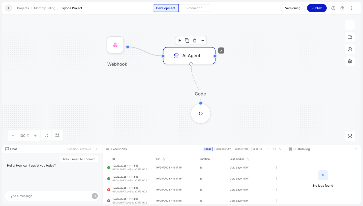Switch to the Production environment

pos(194,8)
